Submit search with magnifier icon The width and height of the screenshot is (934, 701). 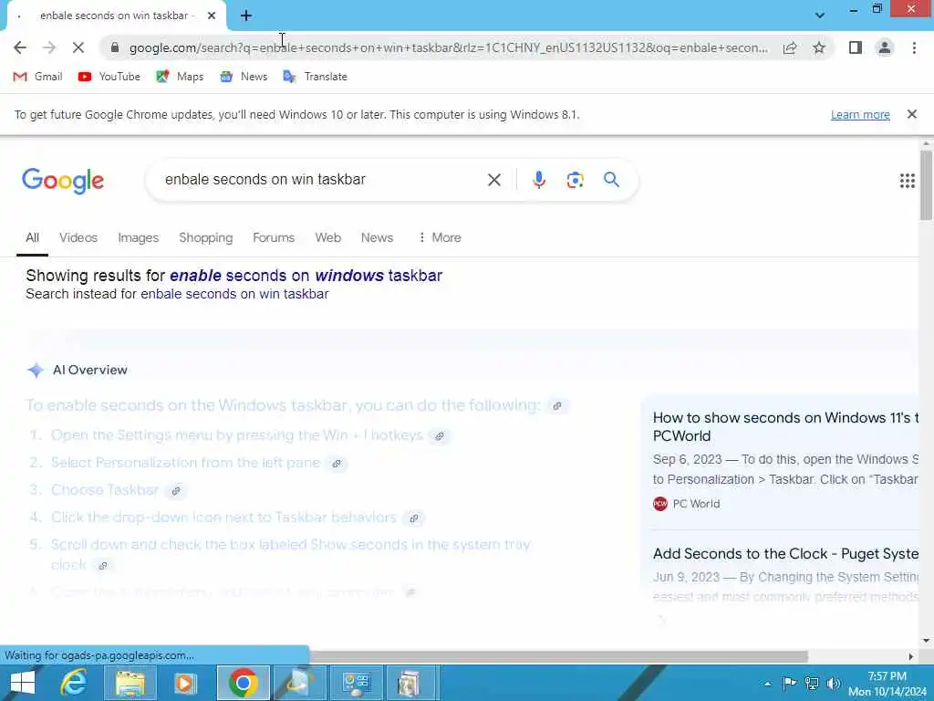coord(611,180)
